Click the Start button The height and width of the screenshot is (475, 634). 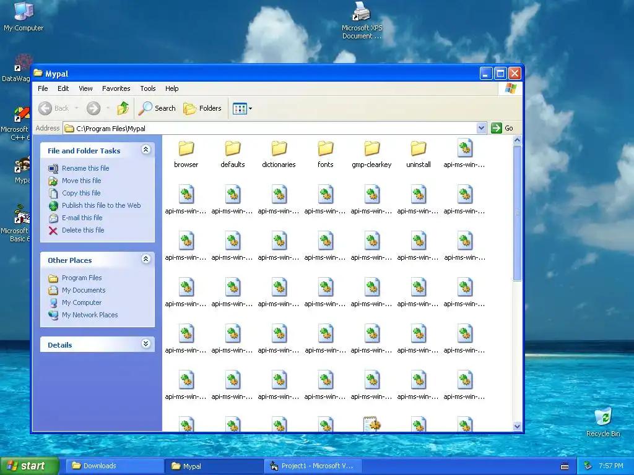point(30,466)
